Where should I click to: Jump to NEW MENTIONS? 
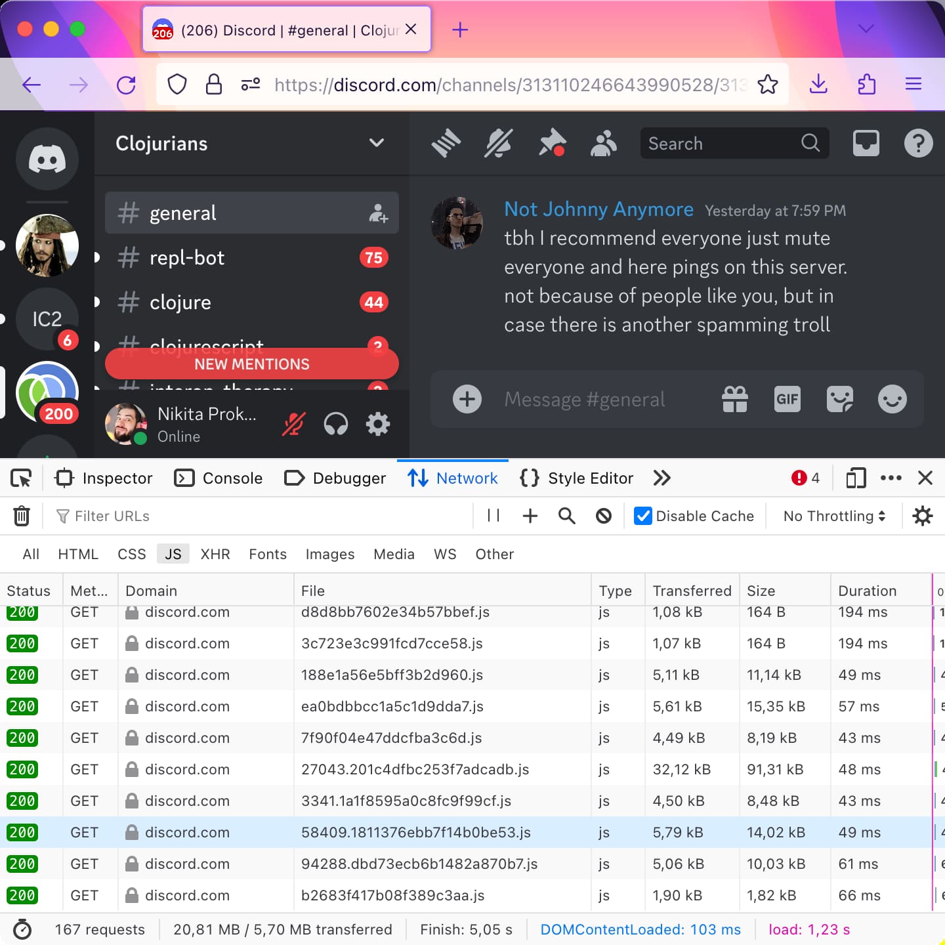251,364
